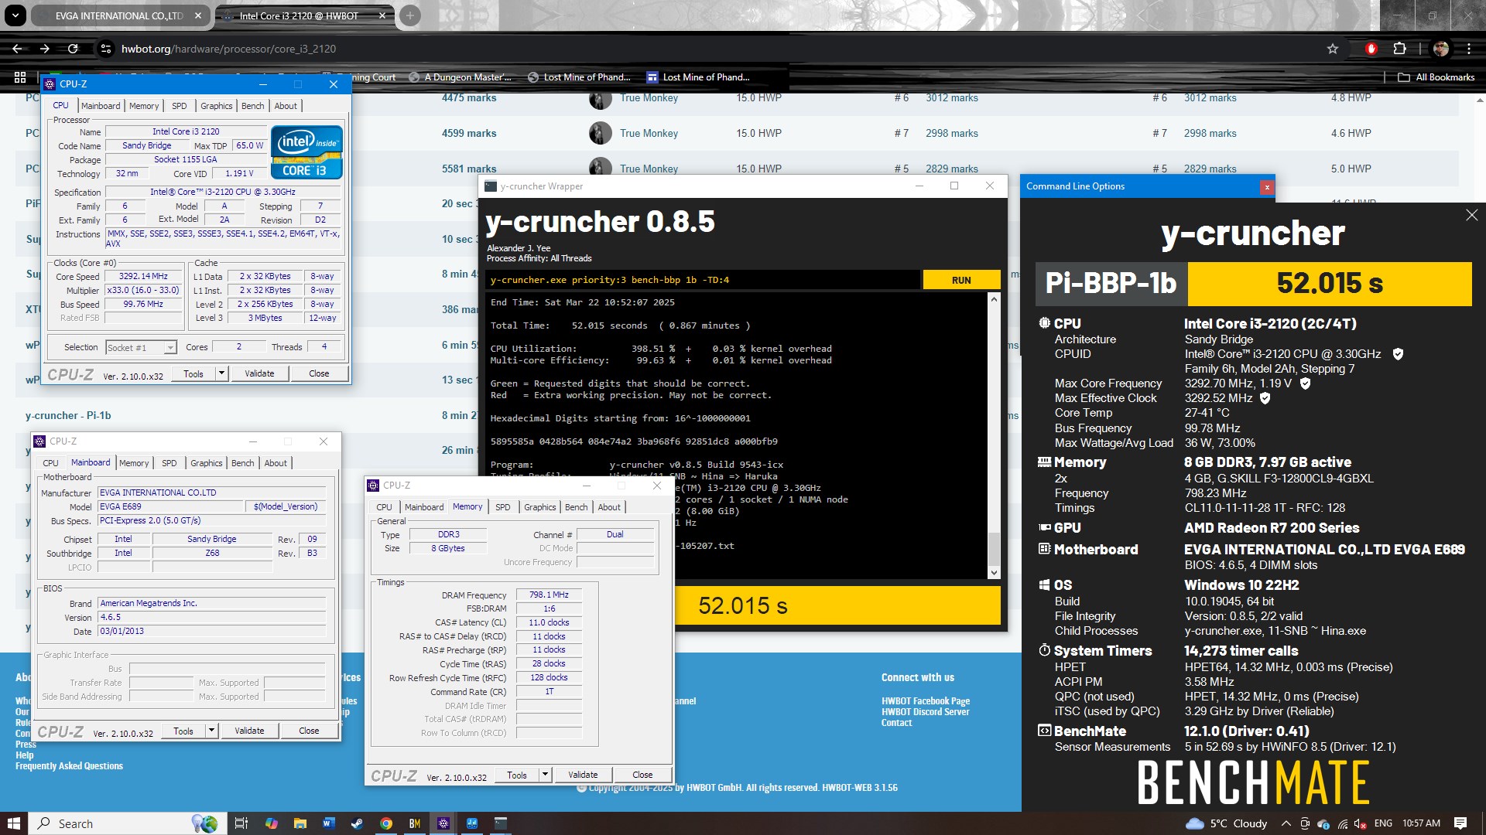Open site information icon in address bar

(x=106, y=49)
